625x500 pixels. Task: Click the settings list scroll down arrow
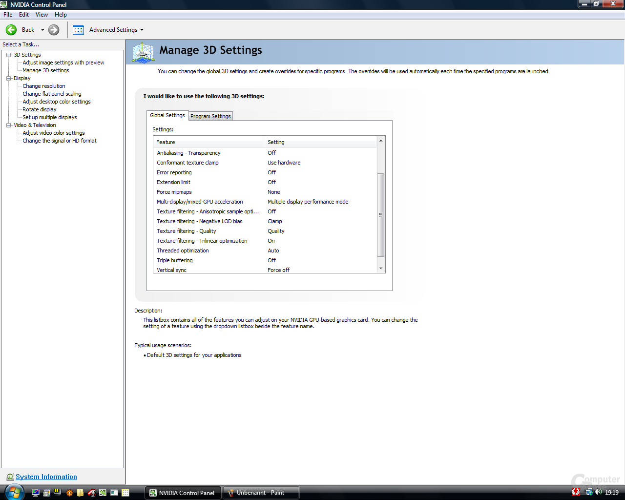pyautogui.click(x=381, y=269)
